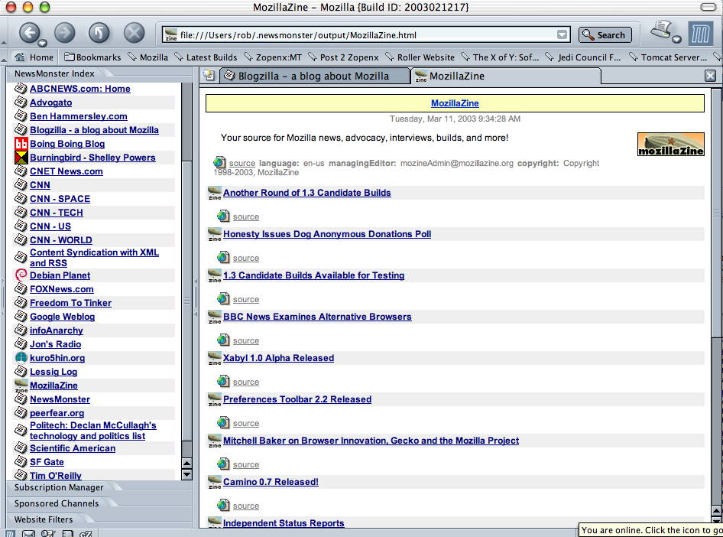Click the mozillaZine banner logo image

pyautogui.click(x=670, y=144)
